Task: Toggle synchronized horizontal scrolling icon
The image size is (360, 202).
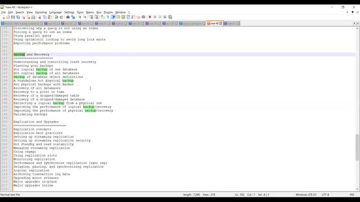Action: pyautogui.click(x=96, y=17)
